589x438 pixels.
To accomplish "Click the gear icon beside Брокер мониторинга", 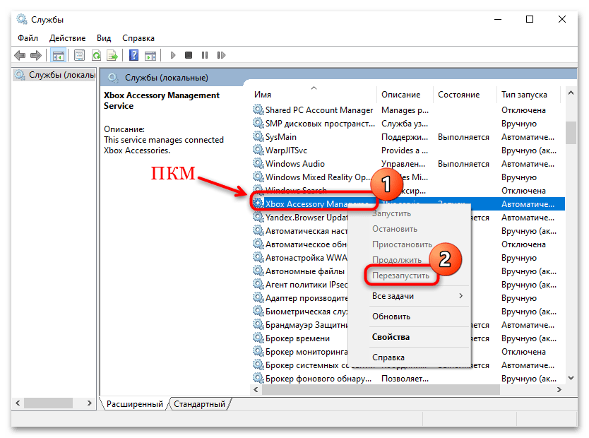I will pyautogui.click(x=258, y=352).
